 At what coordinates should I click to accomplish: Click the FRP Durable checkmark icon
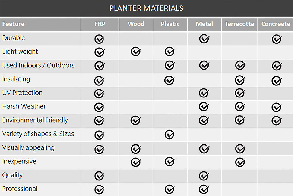pos(99,39)
